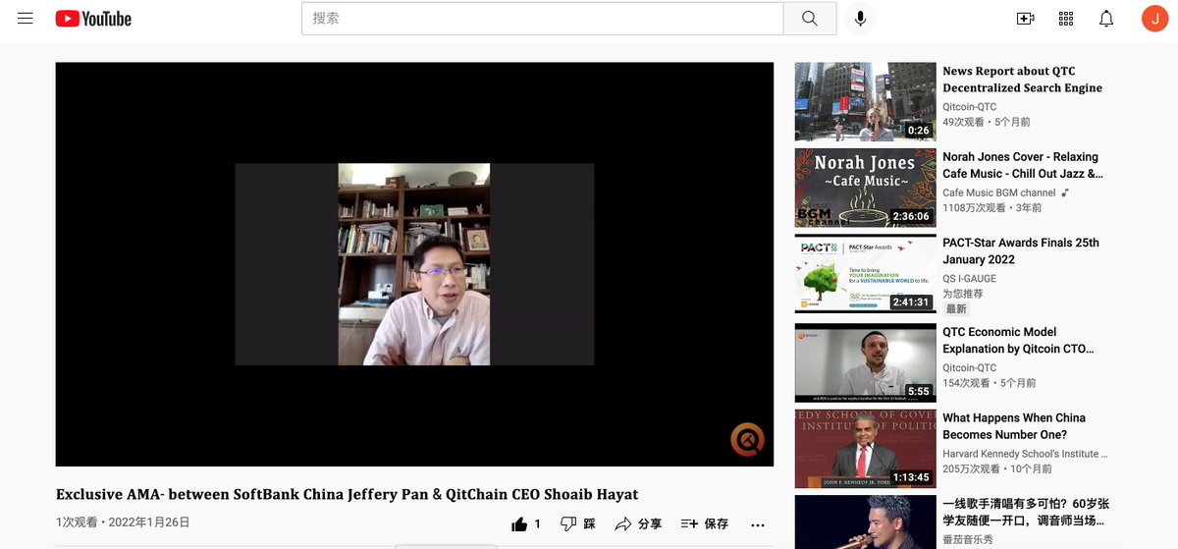Save video to playlist with 保存
Screen dimensions: 1178x549
[705, 524]
